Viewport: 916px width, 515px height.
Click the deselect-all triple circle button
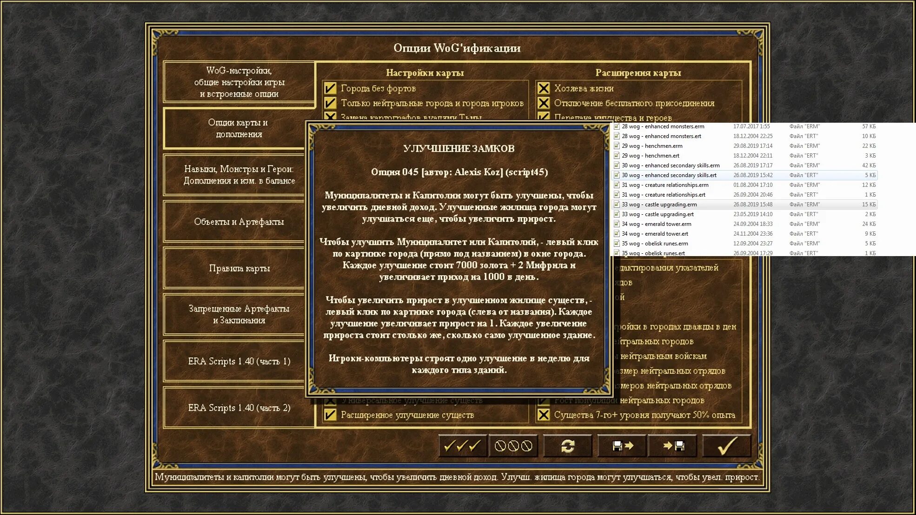click(x=513, y=446)
